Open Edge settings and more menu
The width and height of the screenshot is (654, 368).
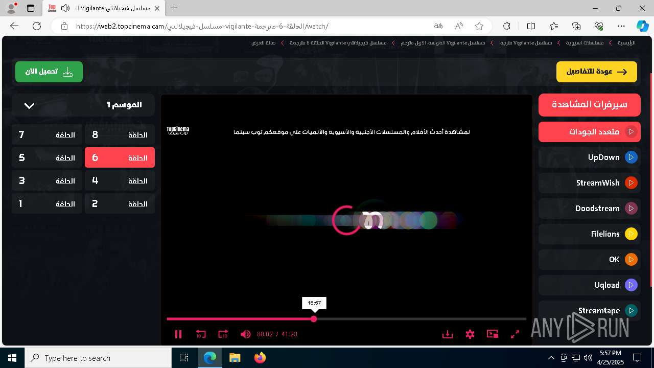[x=621, y=26]
